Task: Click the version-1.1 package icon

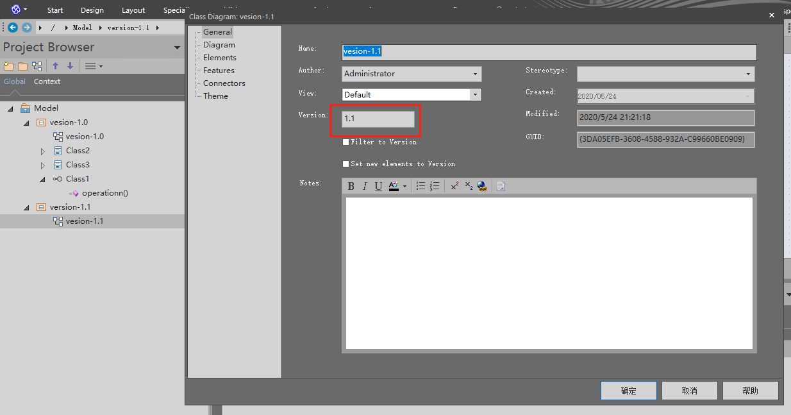Action: [x=42, y=207]
